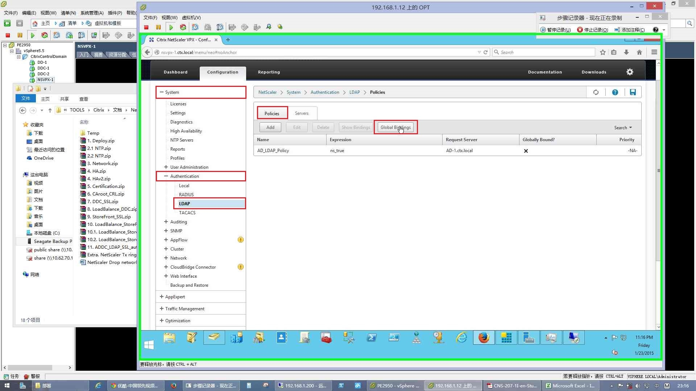Power off VM with red stop icon in OPT console

[146, 27]
